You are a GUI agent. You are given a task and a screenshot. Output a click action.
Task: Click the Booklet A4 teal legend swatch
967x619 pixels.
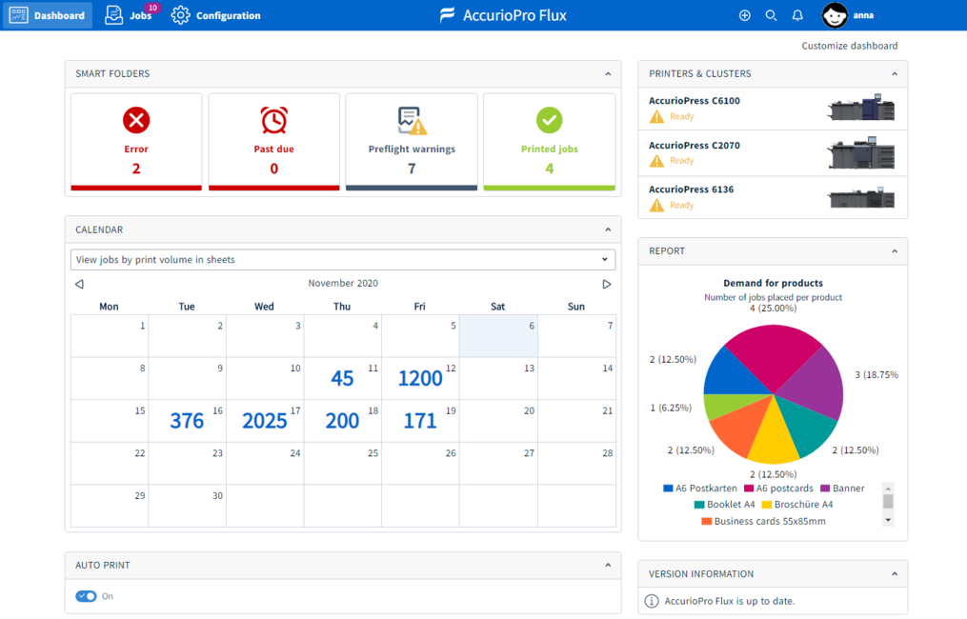click(699, 505)
